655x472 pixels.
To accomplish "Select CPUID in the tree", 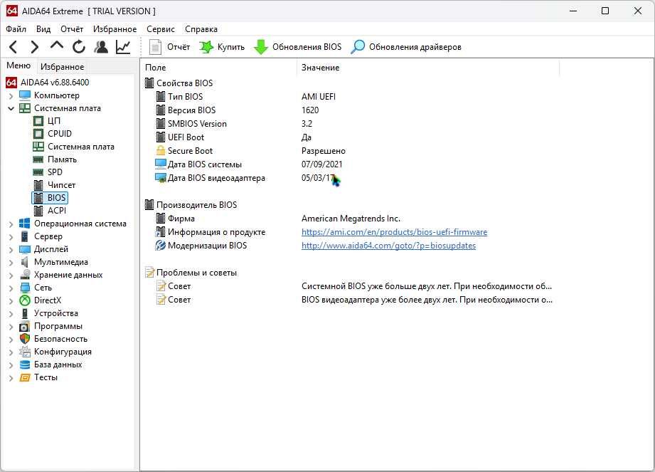I will [x=60, y=134].
